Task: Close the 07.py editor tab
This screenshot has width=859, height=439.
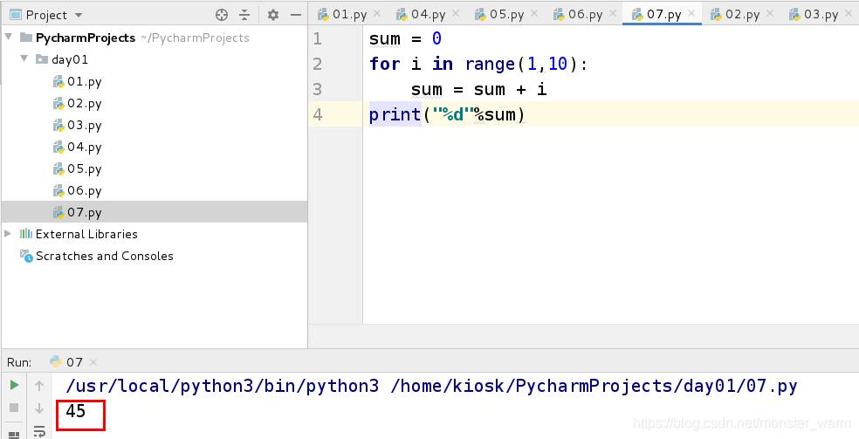Action: coord(691,13)
